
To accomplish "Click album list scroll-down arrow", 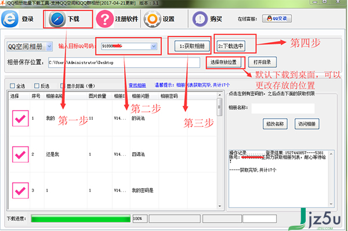I will coord(219,206).
